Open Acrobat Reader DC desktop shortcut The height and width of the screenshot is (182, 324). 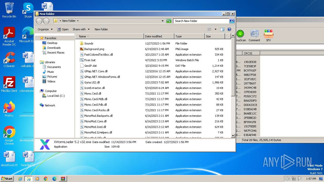[9, 36]
